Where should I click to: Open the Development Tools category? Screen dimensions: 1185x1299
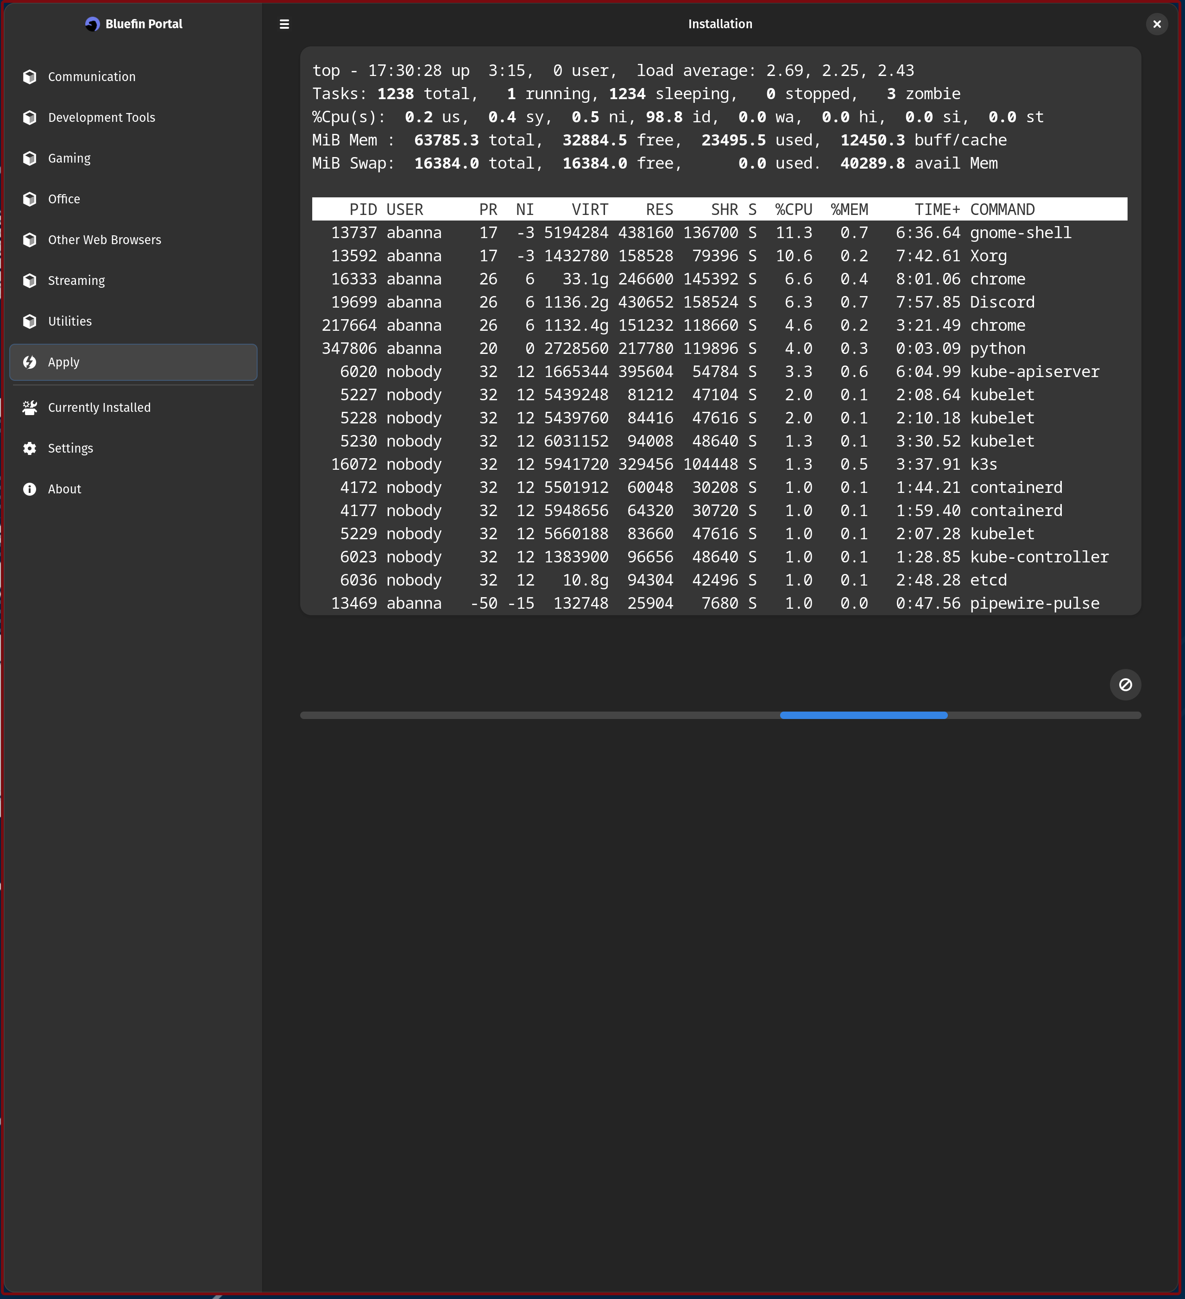click(x=101, y=117)
